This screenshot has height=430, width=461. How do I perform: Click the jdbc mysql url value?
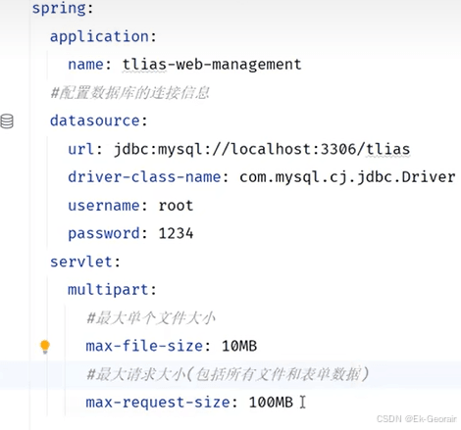point(262,150)
